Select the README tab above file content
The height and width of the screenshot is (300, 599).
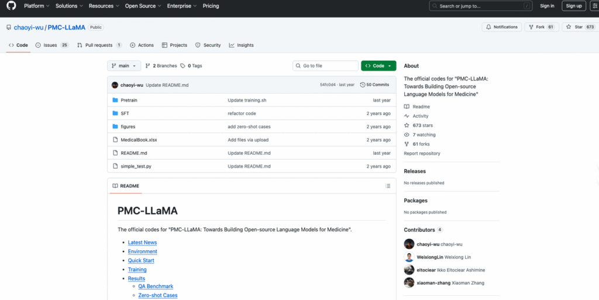pos(126,186)
